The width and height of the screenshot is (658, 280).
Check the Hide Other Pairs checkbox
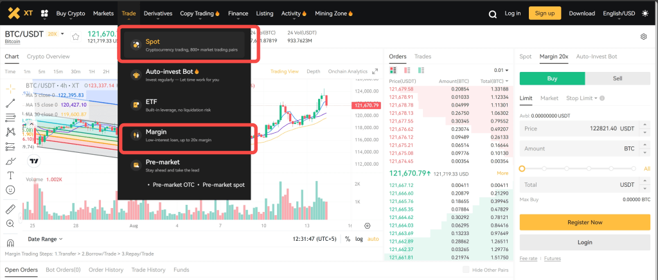click(x=466, y=270)
